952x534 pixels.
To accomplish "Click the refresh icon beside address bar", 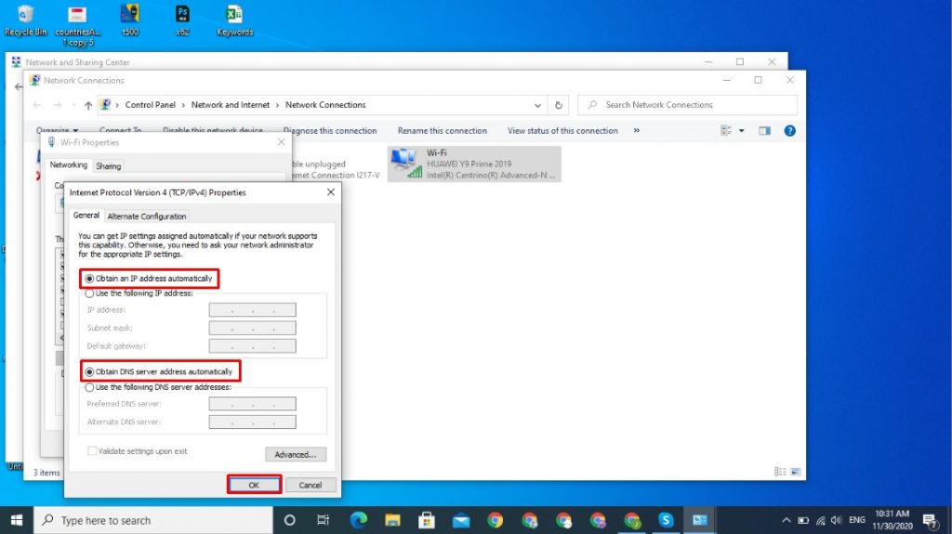I will [x=558, y=105].
